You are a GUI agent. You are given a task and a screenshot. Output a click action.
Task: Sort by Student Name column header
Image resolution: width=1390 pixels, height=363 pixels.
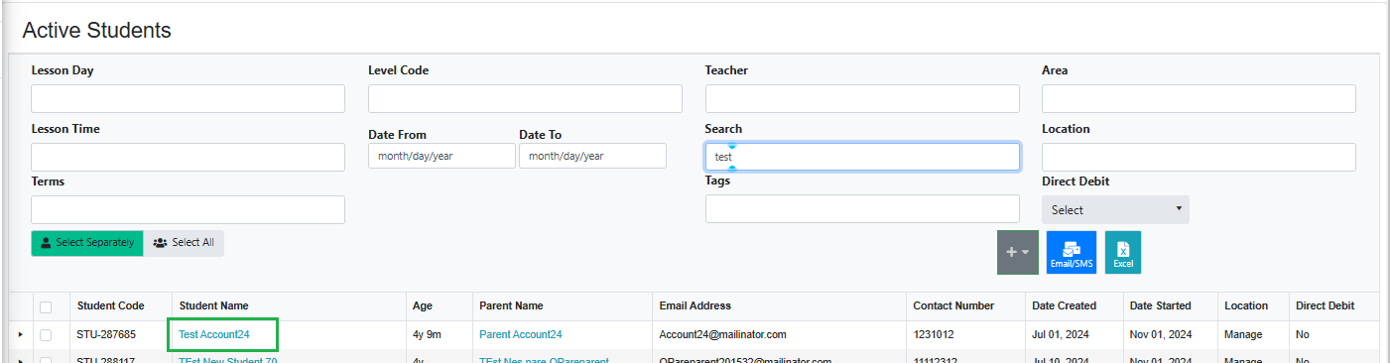(213, 305)
